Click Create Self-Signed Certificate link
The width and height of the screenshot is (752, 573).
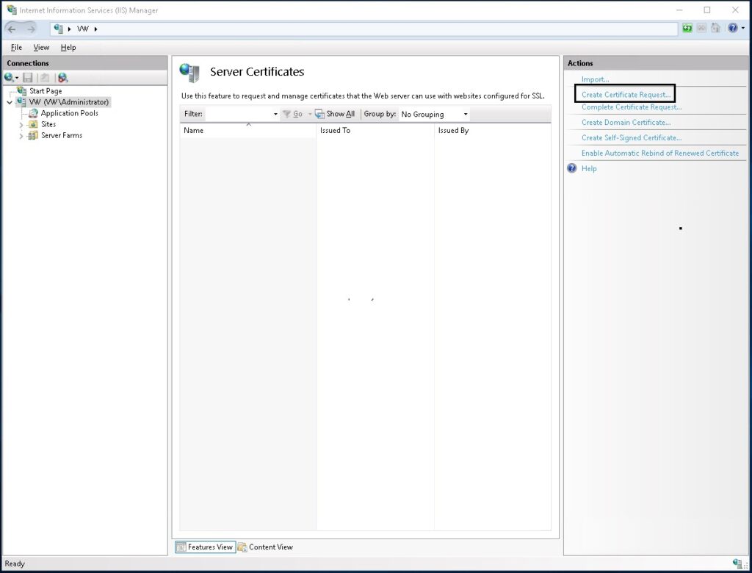tap(631, 137)
